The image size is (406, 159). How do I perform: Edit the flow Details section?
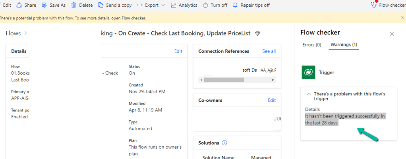(178, 51)
